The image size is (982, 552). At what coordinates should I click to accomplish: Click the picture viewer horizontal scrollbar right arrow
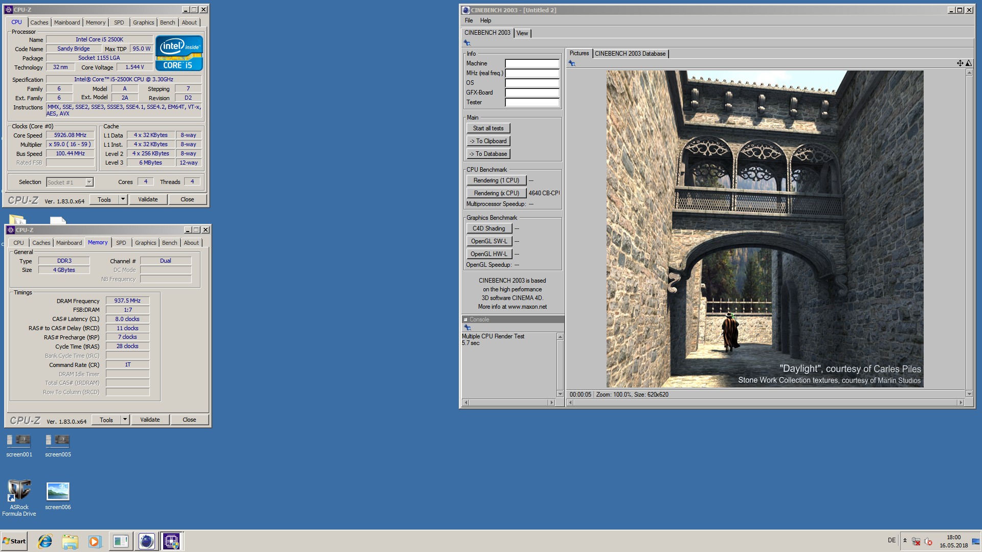[961, 403]
